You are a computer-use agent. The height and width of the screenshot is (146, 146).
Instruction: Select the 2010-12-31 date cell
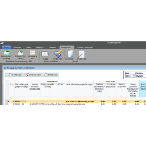coord(21,101)
